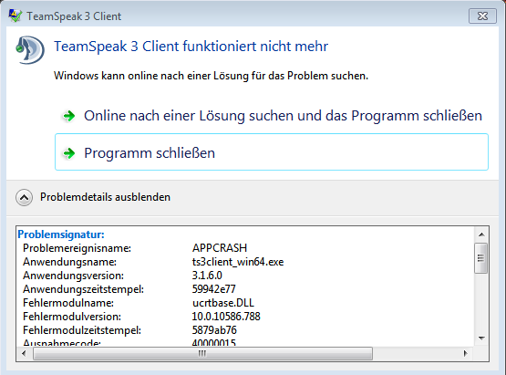Click the horizontal scrollbar thumb
Screen dimensions: 506x375
(202, 354)
